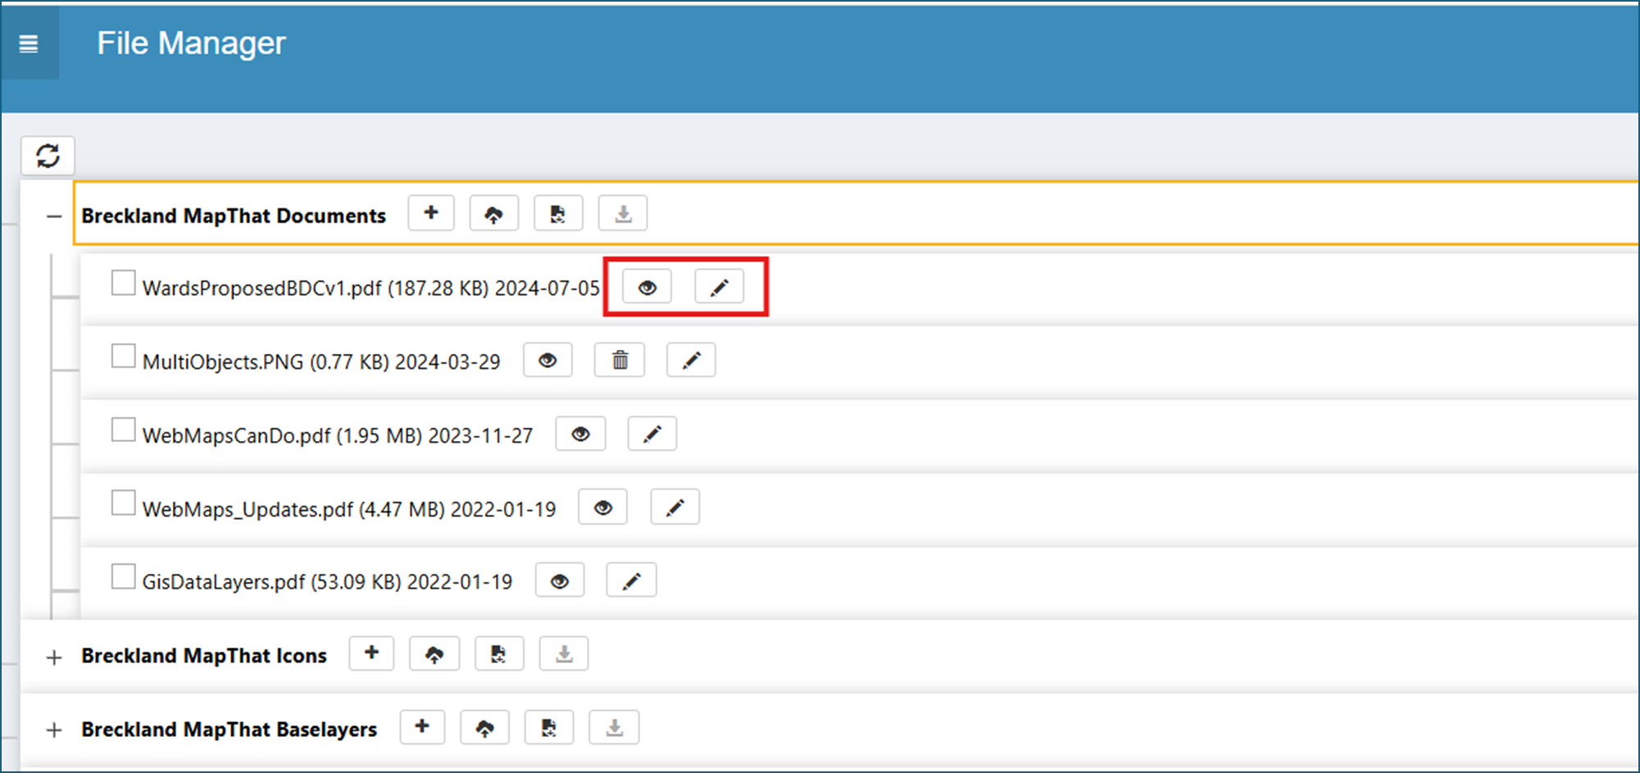The height and width of the screenshot is (773, 1640).
Task: Expand the Breckland MapThat Icons folder
Action: click(x=54, y=657)
